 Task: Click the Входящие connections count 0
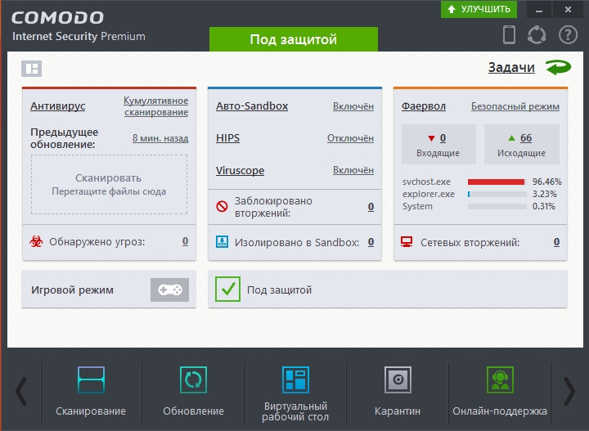443,138
